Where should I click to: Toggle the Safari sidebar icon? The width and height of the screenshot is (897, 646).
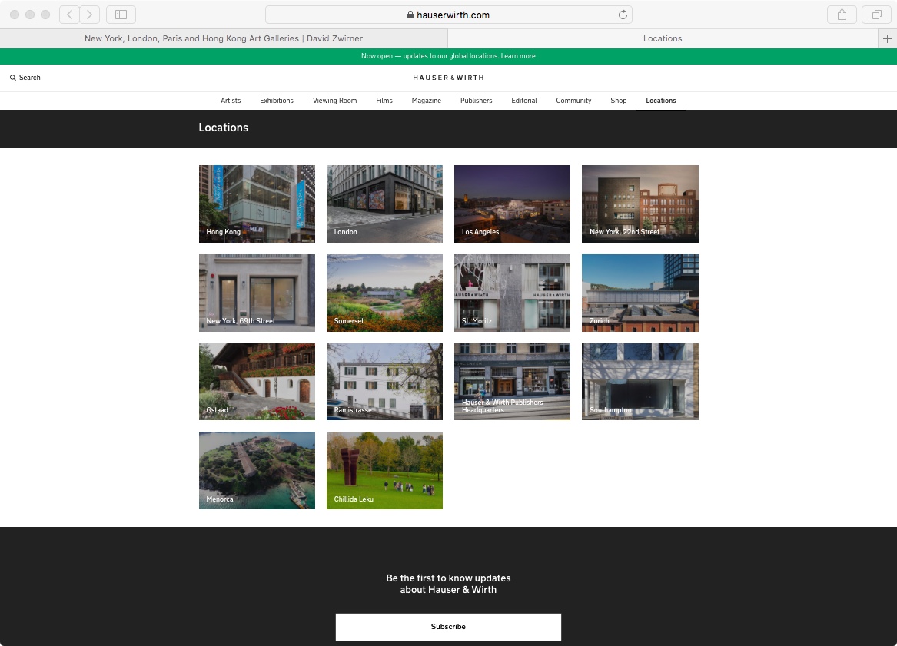click(121, 15)
